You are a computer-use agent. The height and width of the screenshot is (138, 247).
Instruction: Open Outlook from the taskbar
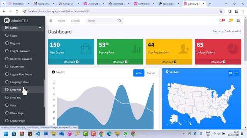click(x=61, y=134)
